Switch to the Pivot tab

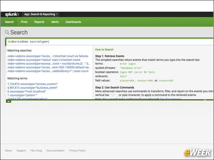coord(24,22)
